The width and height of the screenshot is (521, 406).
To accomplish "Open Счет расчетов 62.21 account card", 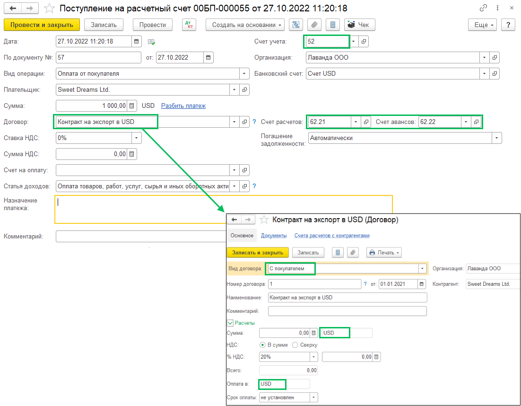I will click(366, 122).
